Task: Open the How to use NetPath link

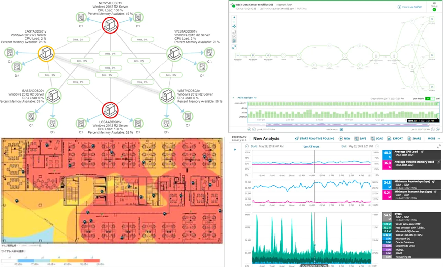Action: [x=412, y=7]
